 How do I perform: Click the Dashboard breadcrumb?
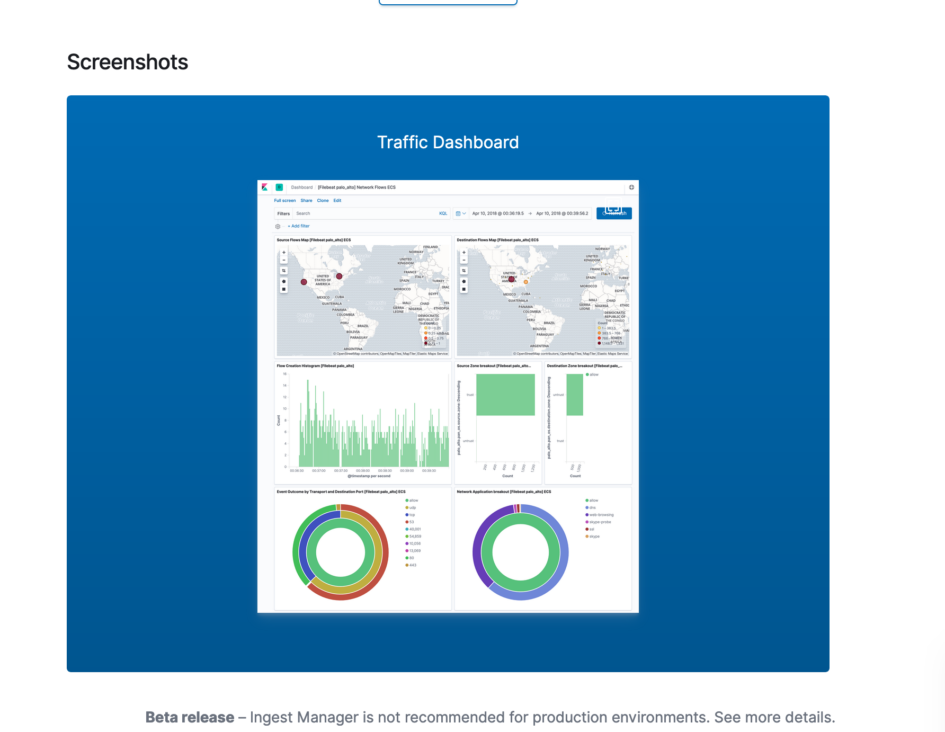point(302,188)
